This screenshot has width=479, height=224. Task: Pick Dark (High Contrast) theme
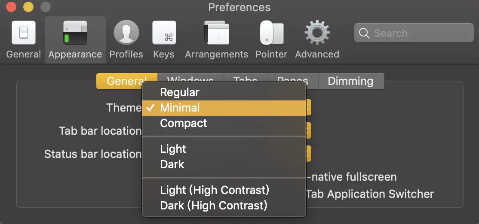coord(214,205)
